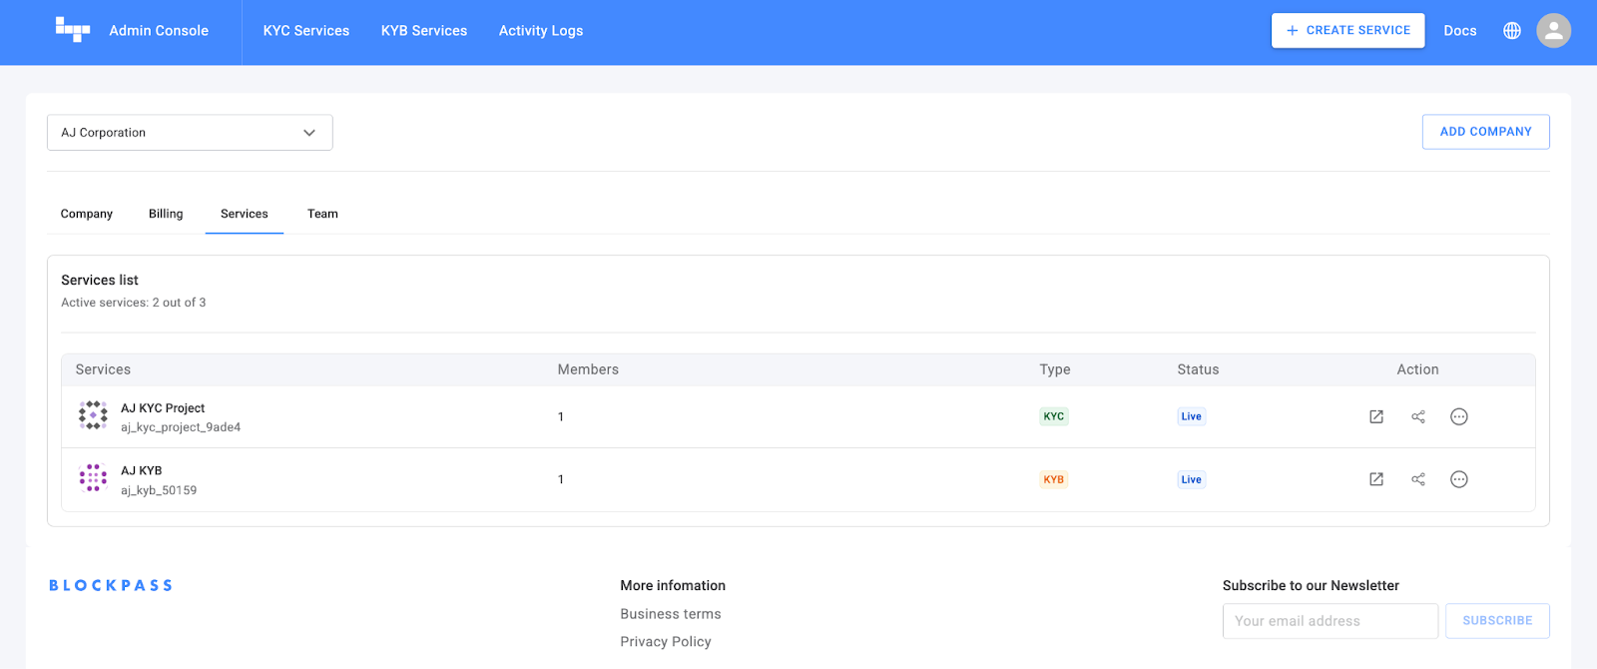The height and width of the screenshot is (669, 1597).
Task: Focus the newsletter email address field
Action: pyautogui.click(x=1330, y=621)
